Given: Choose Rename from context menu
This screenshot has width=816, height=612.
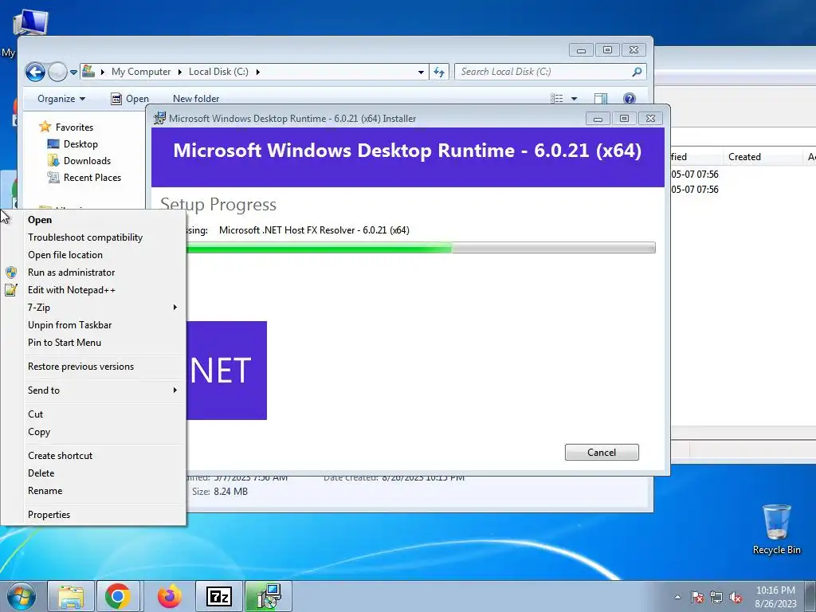Looking at the screenshot, I should coord(45,491).
